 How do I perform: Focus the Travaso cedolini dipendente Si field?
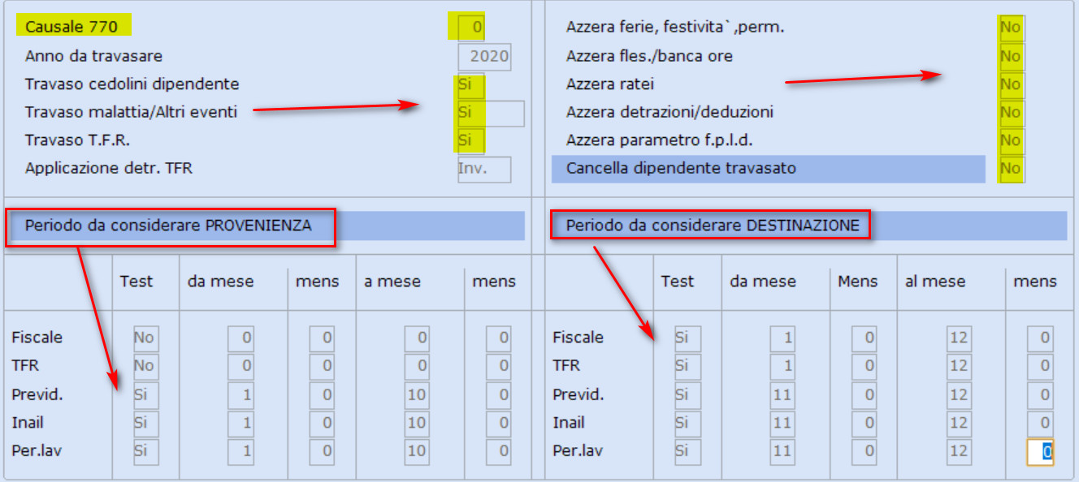click(471, 84)
